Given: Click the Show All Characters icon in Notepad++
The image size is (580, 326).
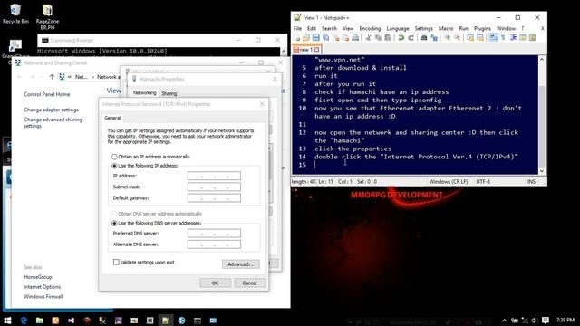Looking at the screenshot, I should pyautogui.click(x=503, y=37).
